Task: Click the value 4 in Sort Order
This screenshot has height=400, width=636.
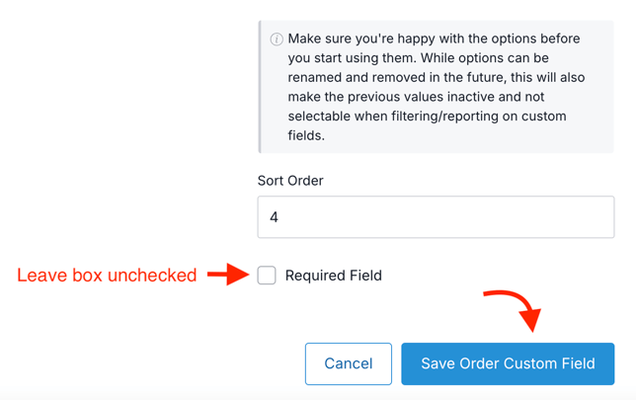Action: [275, 216]
